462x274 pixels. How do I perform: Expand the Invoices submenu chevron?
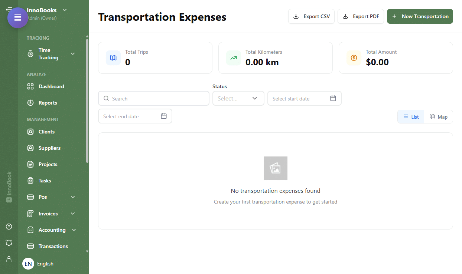pyautogui.click(x=73, y=214)
